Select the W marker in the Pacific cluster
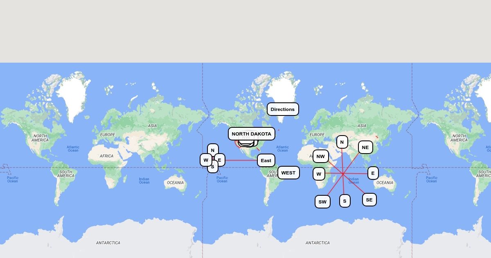This screenshot has height=258, width=491. 205,160
